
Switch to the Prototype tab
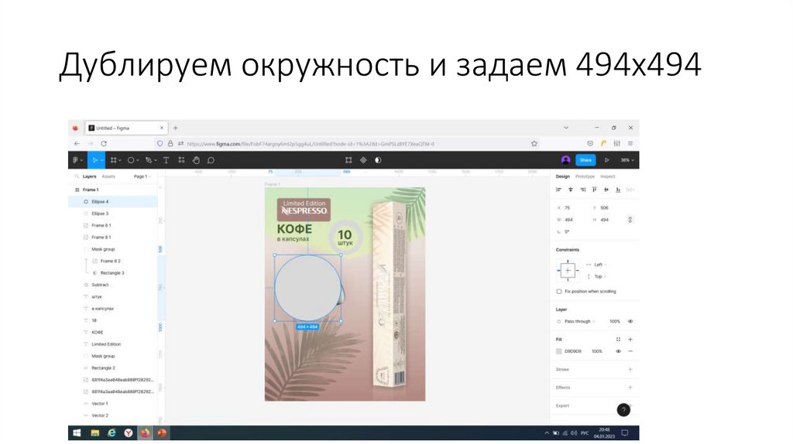coord(585,176)
